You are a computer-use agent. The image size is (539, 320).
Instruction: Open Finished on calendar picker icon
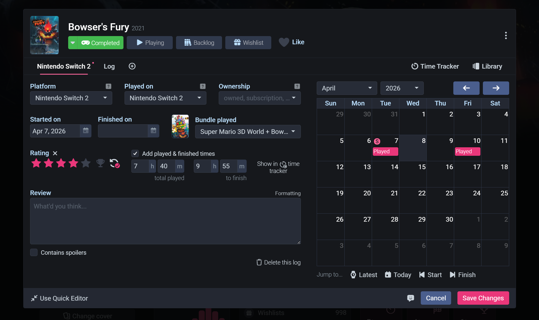154,131
